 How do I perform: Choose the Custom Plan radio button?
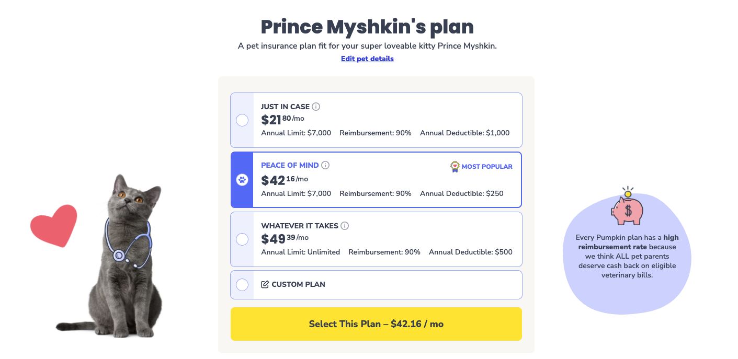(x=242, y=285)
